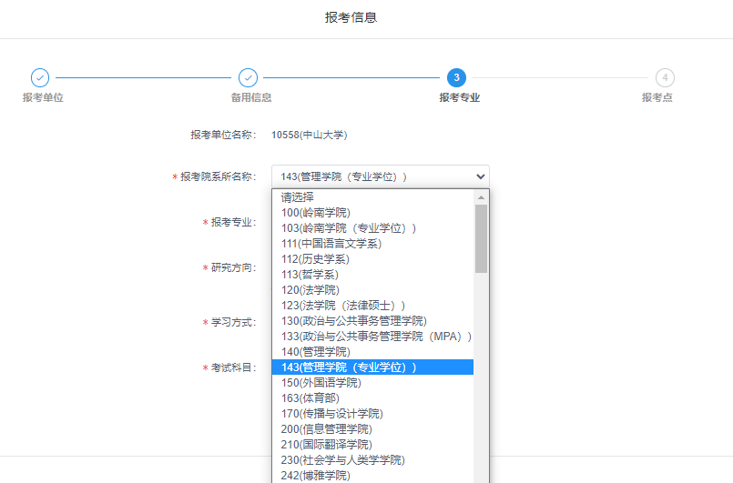Click the dropdown list scrollbar thumb
733x483 pixels.
(x=481, y=238)
